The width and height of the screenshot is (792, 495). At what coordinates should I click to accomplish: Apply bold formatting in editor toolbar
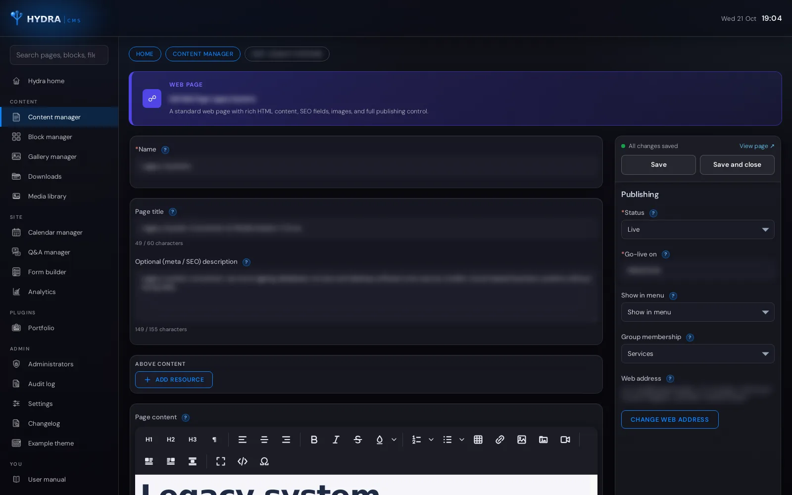point(314,440)
